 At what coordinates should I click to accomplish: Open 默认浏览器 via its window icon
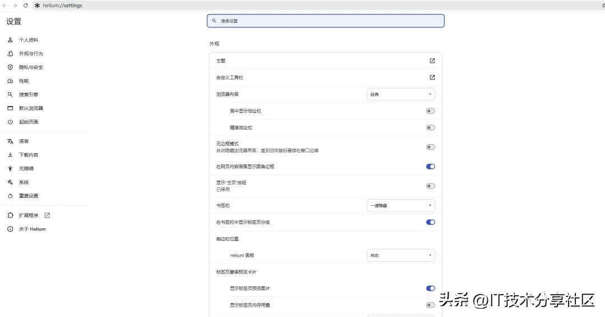11,108
